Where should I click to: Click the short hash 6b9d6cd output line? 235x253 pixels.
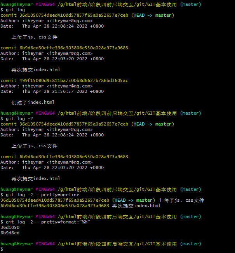click(x=10, y=233)
